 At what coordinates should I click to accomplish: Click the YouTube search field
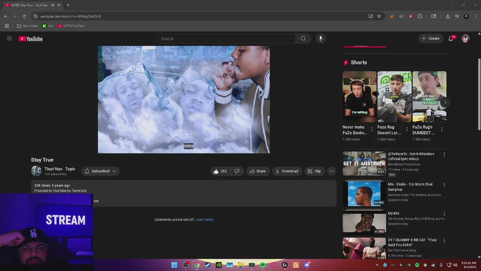226,38
